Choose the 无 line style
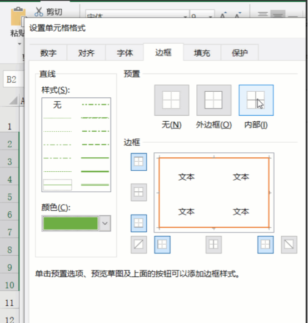Image resolution: width=308 pixels, height=323 pixels. [x=57, y=105]
